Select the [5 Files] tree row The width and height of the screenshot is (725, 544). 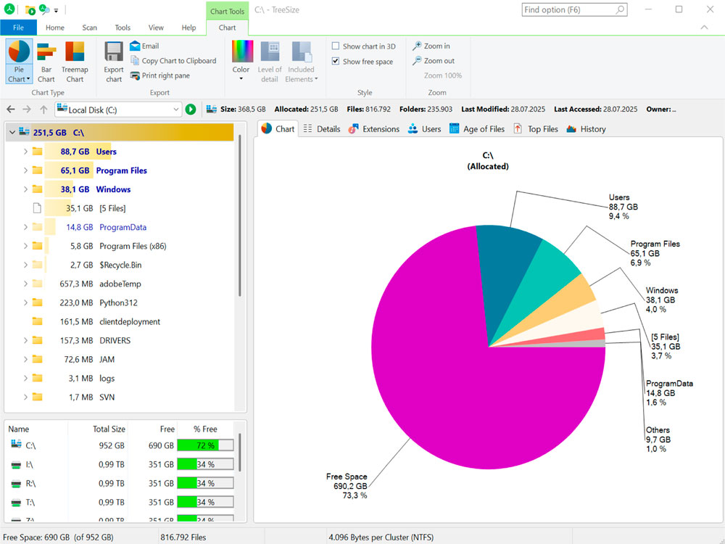[120, 208]
